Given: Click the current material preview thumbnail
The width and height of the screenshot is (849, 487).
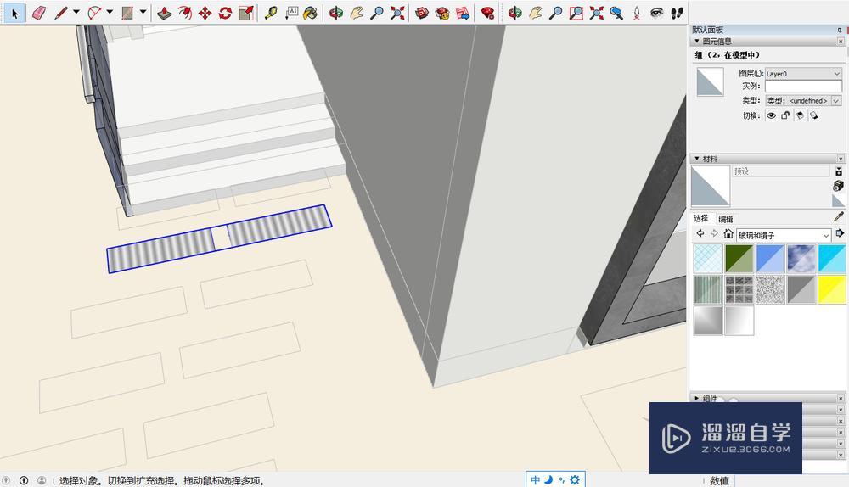Looking at the screenshot, I should (x=711, y=186).
